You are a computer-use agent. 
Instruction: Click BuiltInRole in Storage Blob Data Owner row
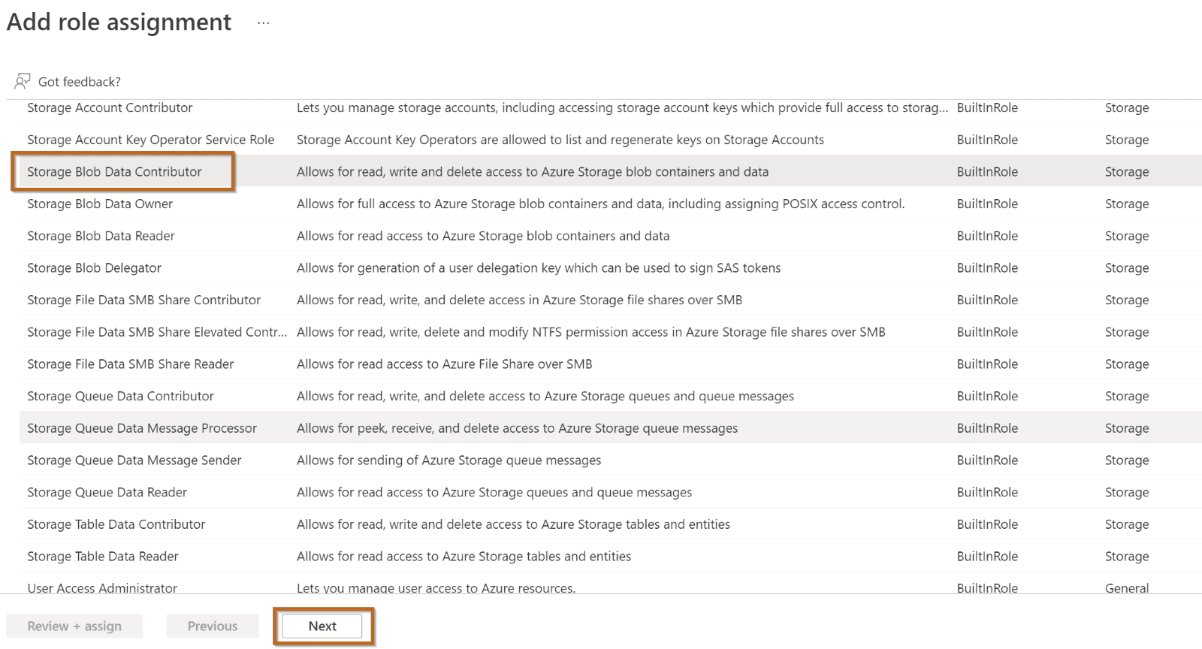click(987, 204)
